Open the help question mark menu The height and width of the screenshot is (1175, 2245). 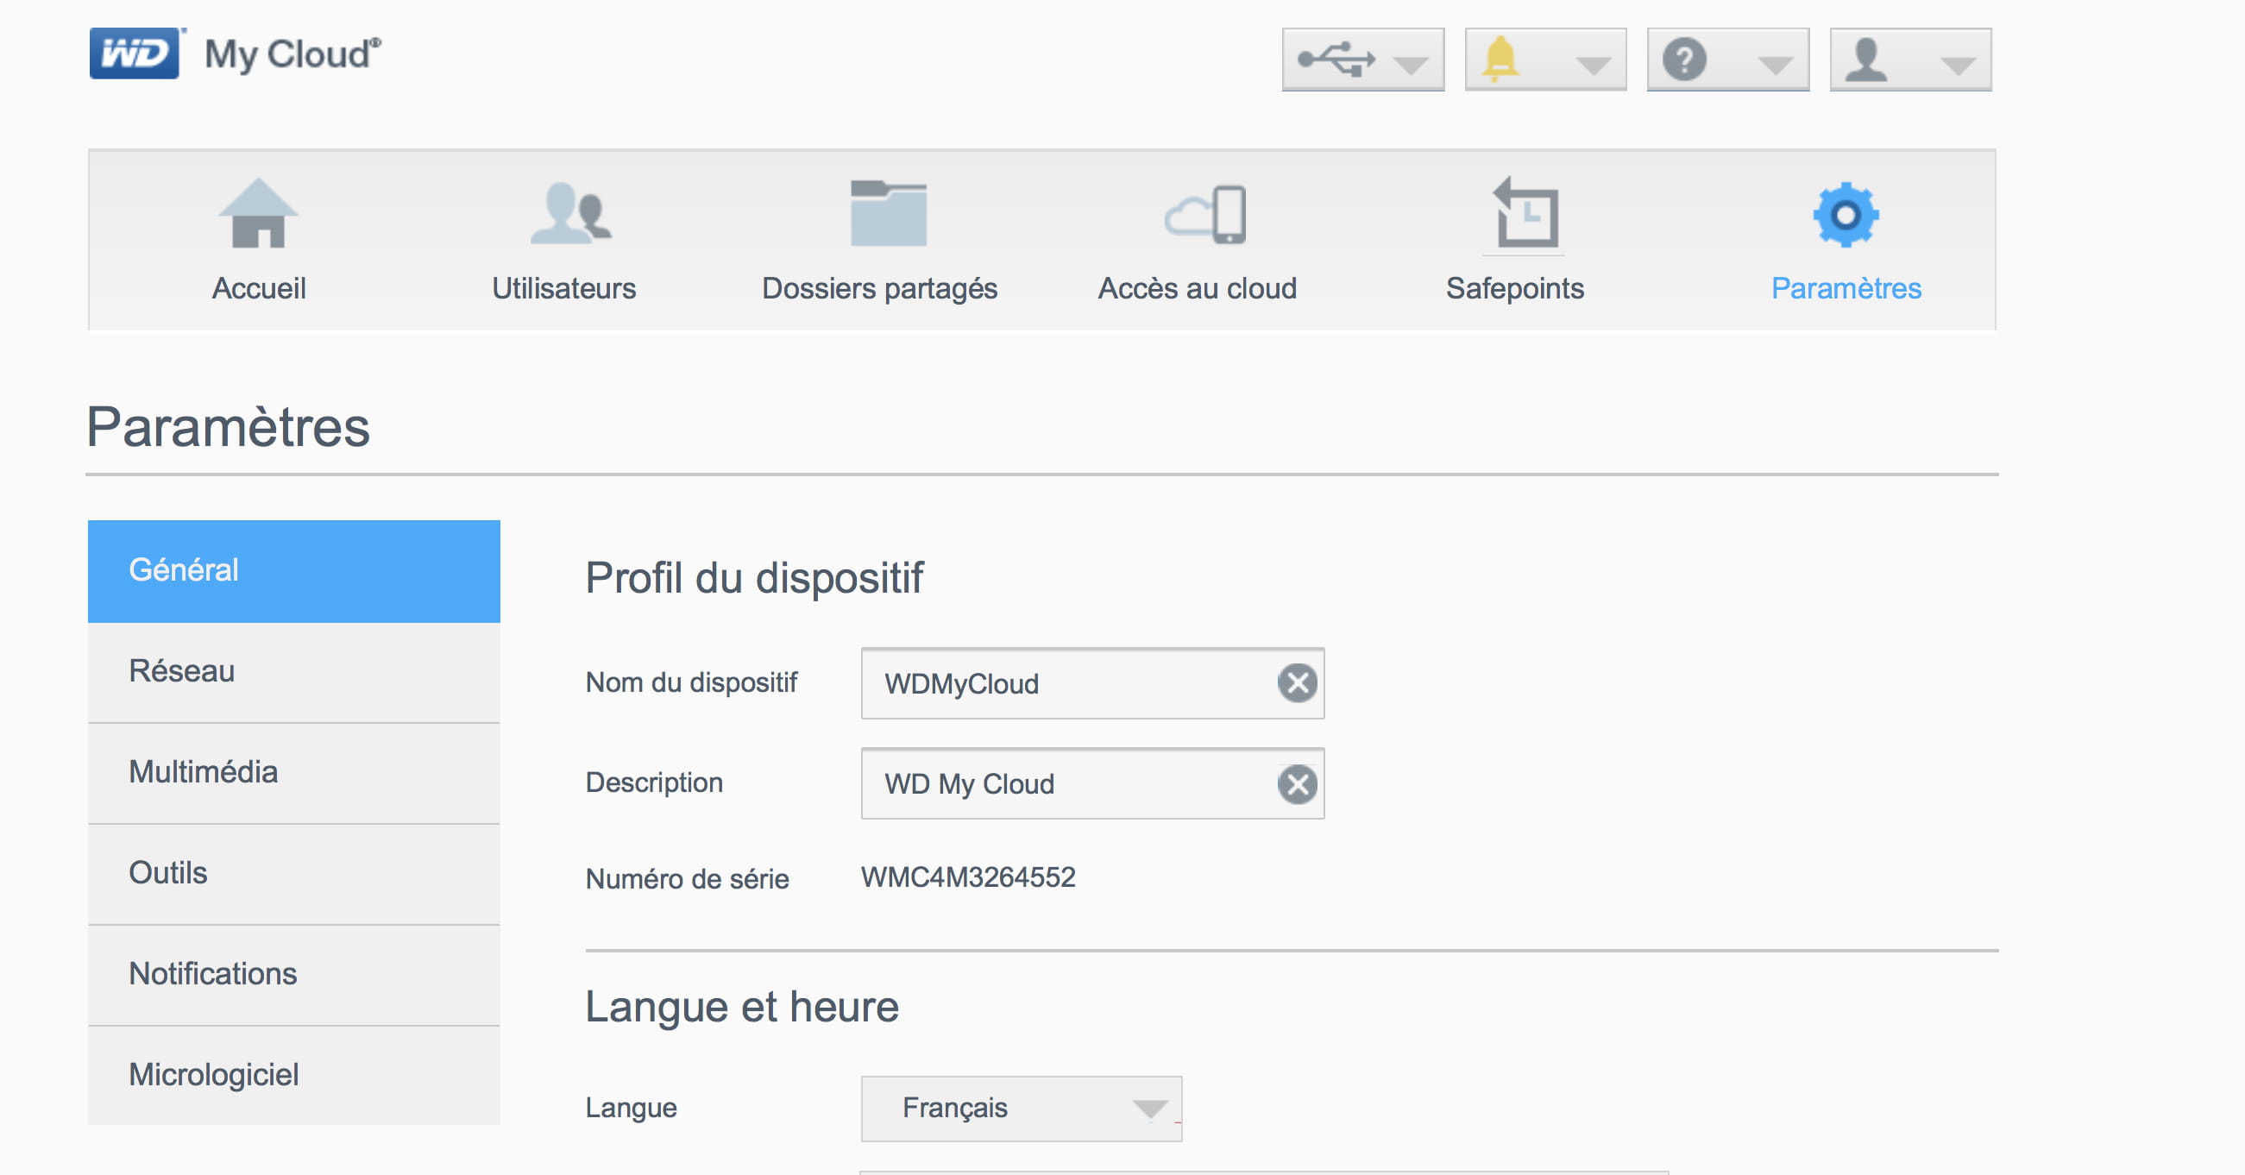click(1727, 60)
